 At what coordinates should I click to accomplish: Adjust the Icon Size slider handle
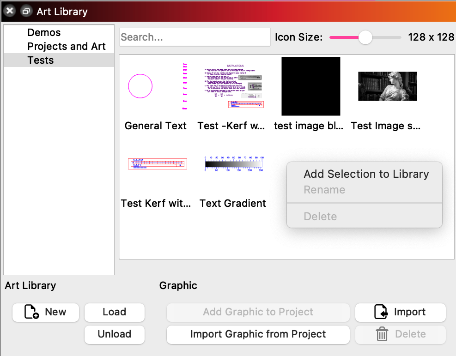365,37
